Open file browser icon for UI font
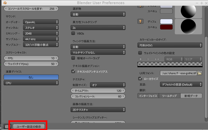Viewport: 208px width, 130px height. coord(199,73)
